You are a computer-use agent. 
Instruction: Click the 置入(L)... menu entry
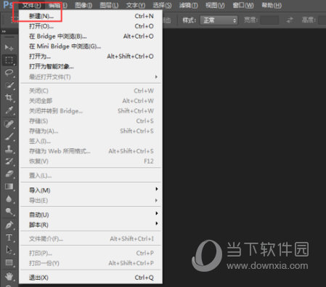click(91, 176)
